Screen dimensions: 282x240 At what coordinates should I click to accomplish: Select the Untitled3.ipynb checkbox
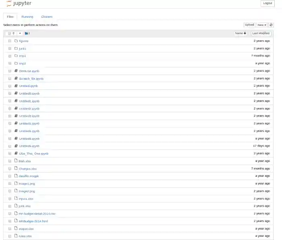tap(10, 116)
